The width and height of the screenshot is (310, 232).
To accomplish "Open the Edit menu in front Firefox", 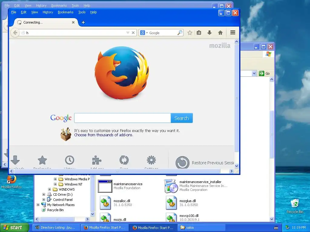I will point(24,12).
